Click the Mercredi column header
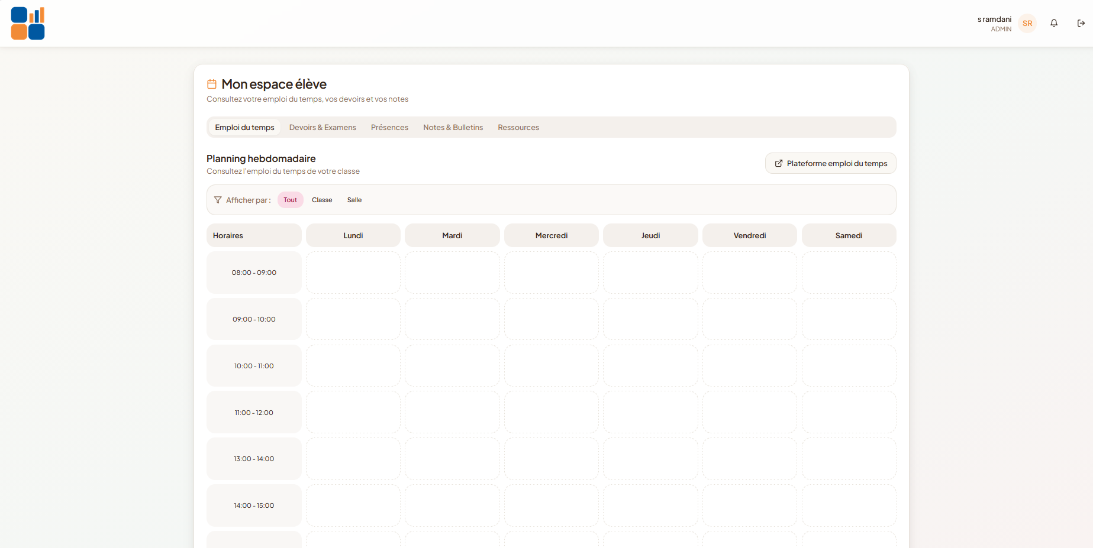The width and height of the screenshot is (1093, 548). click(x=552, y=235)
